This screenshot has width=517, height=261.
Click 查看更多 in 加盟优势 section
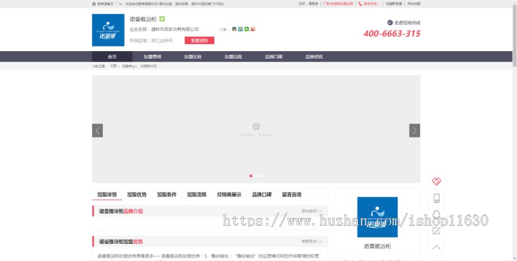[311, 241]
